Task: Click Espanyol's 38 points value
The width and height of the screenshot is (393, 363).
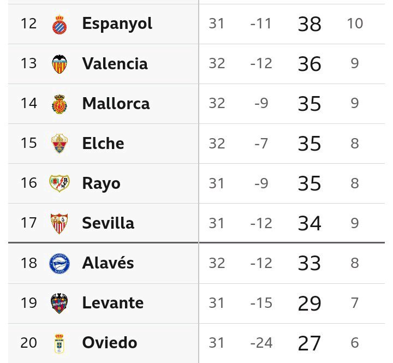Action: [x=309, y=24]
